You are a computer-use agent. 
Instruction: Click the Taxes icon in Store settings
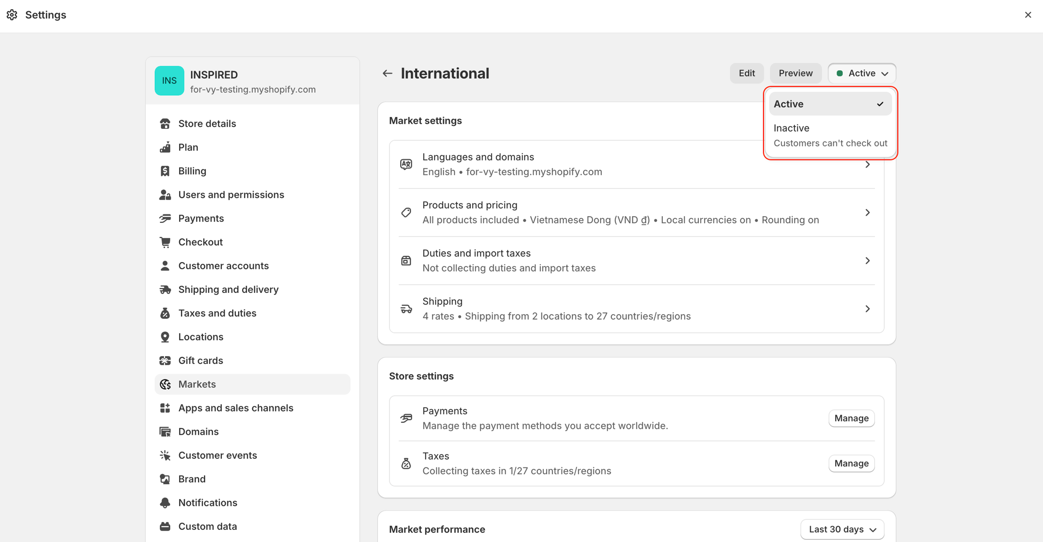[x=406, y=463]
